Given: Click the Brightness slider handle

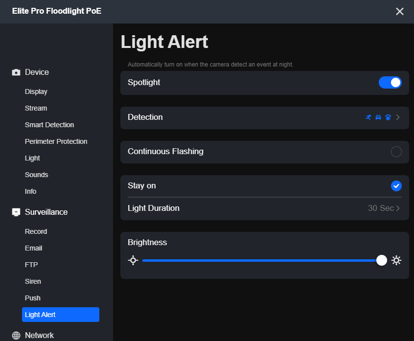Looking at the screenshot, I should pyautogui.click(x=382, y=260).
